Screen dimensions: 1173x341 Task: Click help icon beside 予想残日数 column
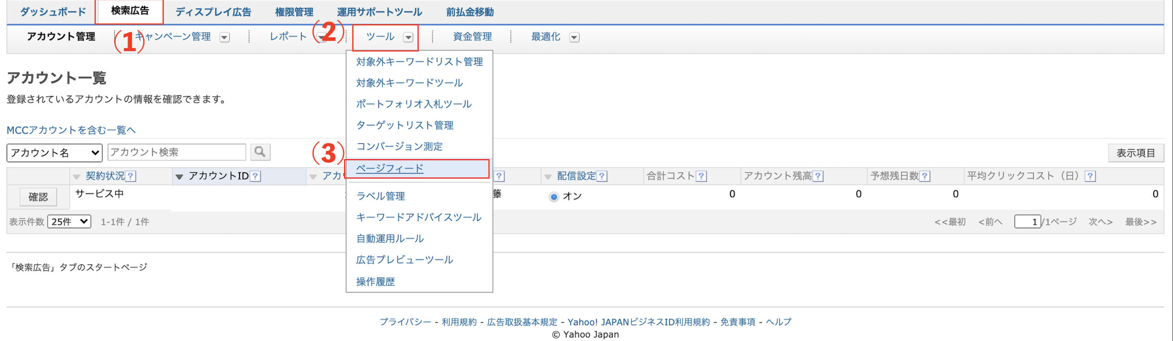(925, 176)
